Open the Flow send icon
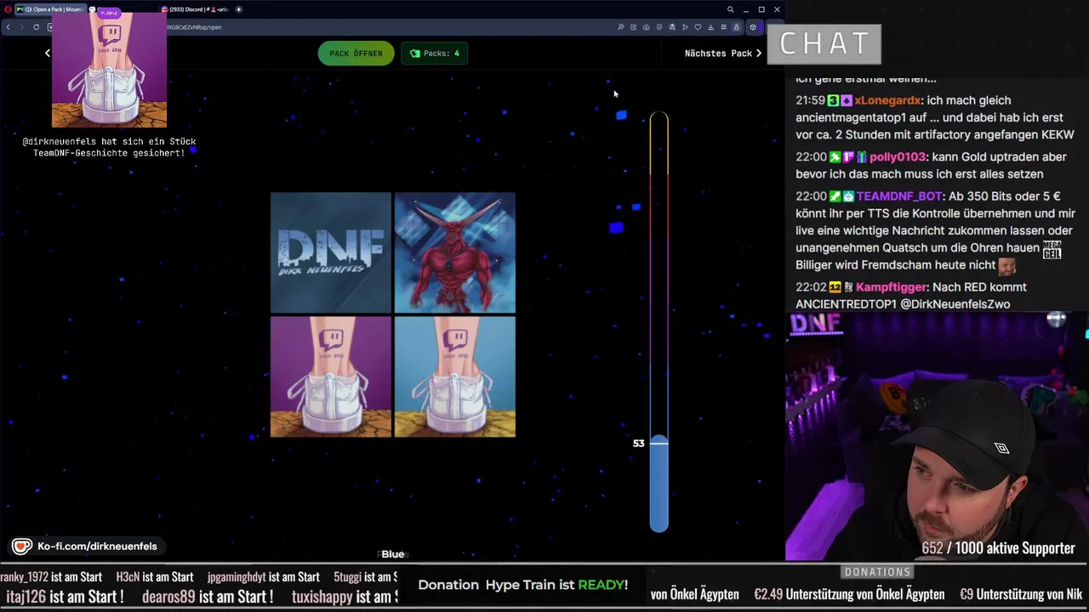1089x612 pixels. (685, 27)
